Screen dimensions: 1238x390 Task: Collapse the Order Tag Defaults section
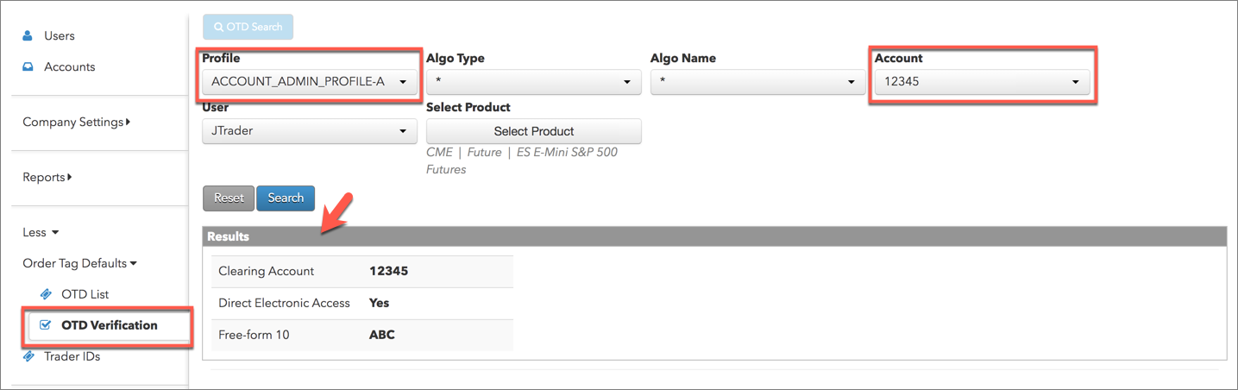coord(79,264)
